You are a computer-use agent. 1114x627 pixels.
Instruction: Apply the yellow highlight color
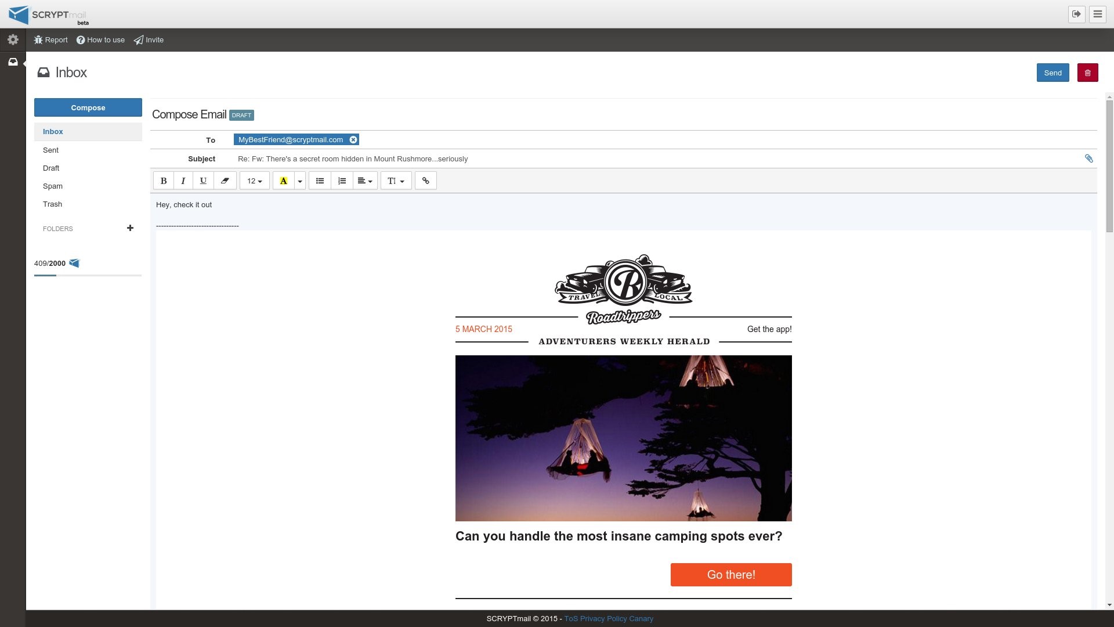click(x=284, y=181)
